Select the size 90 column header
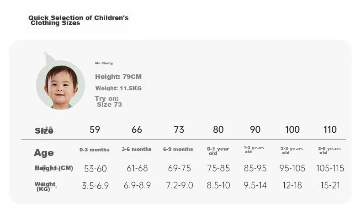The image size is (361, 213). tap(255, 130)
